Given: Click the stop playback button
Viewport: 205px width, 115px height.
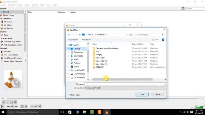Looking at the screenshot, I should tap(12, 106).
